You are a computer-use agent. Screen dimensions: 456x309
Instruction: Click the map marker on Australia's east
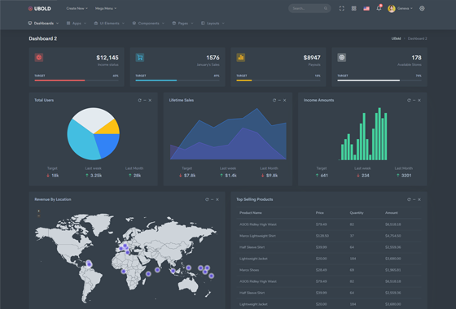point(212,276)
